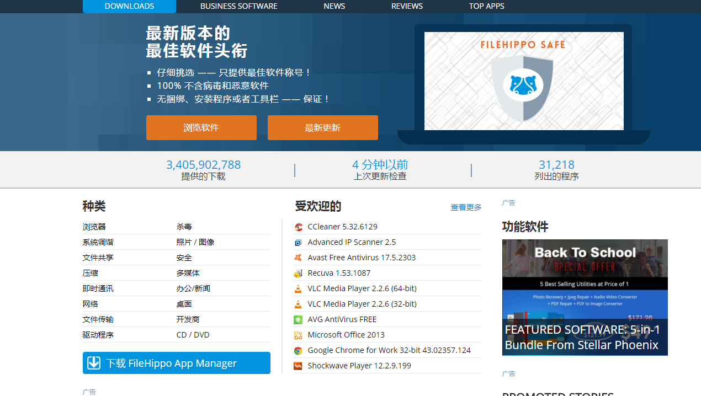Image resolution: width=701 pixels, height=396 pixels.
Task: Open the REVIEWS section
Action: tap(407, 6)
